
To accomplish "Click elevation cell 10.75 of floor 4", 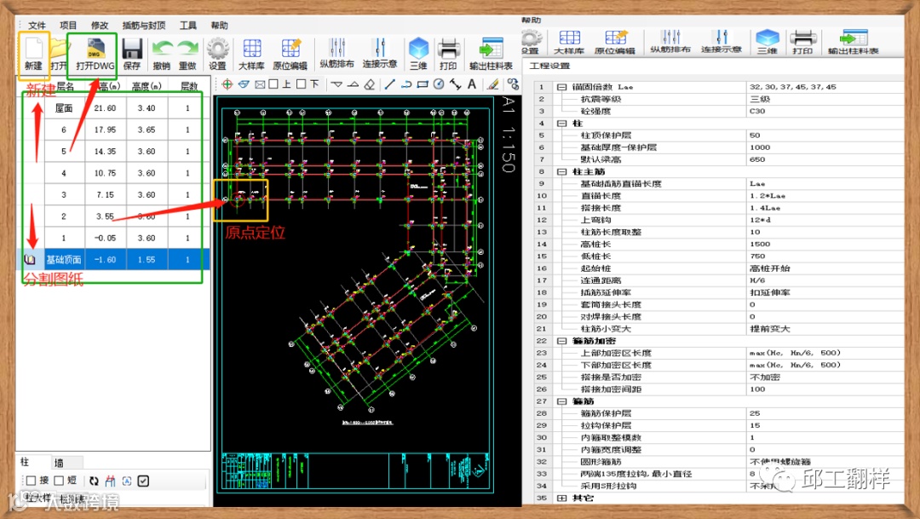I will point(105,173).
